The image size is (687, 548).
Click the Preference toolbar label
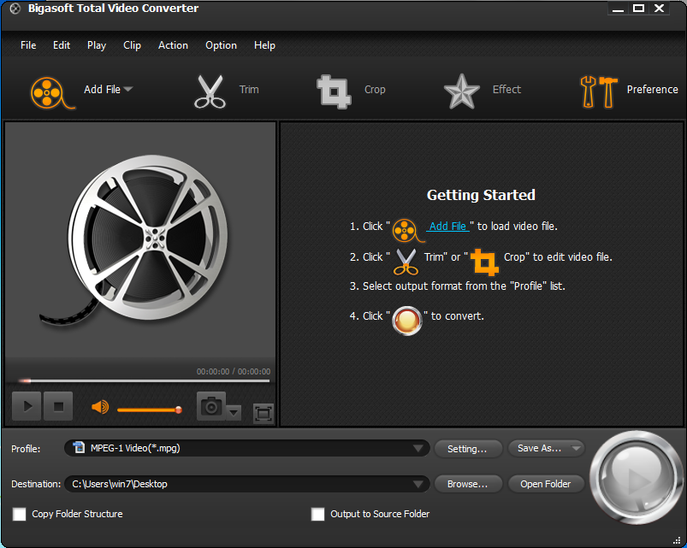tap(652, 89)
